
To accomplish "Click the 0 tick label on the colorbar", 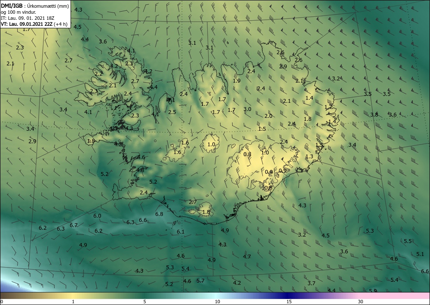I will tap(2, 302).
